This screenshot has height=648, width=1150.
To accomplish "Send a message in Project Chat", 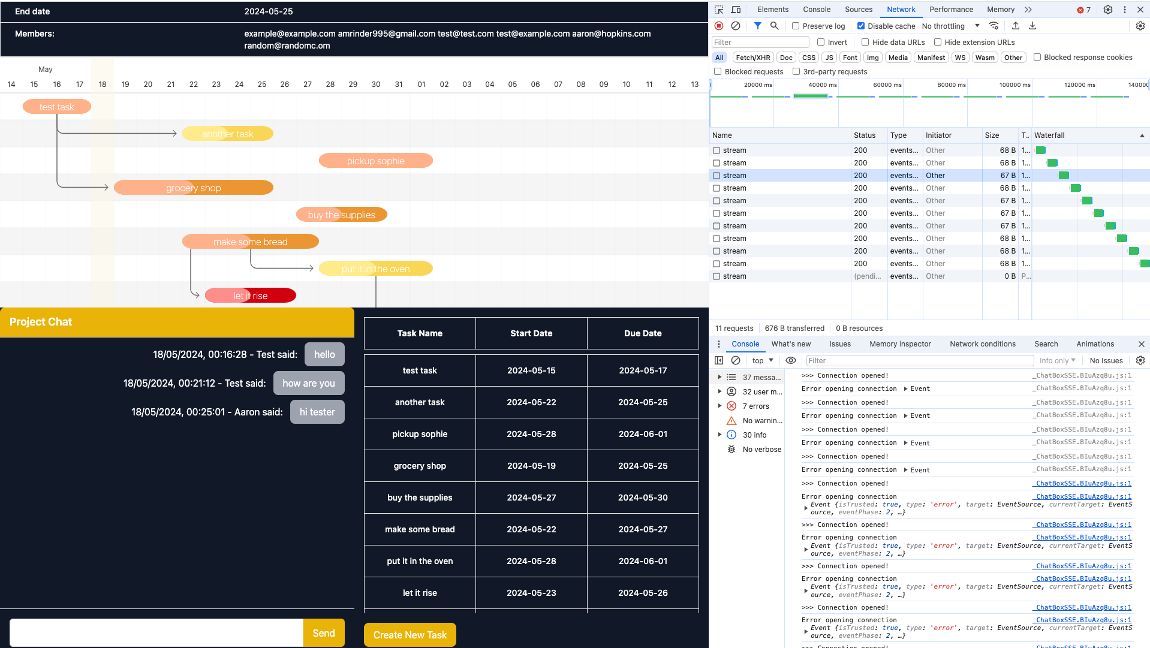I will (x=323, y=632).
